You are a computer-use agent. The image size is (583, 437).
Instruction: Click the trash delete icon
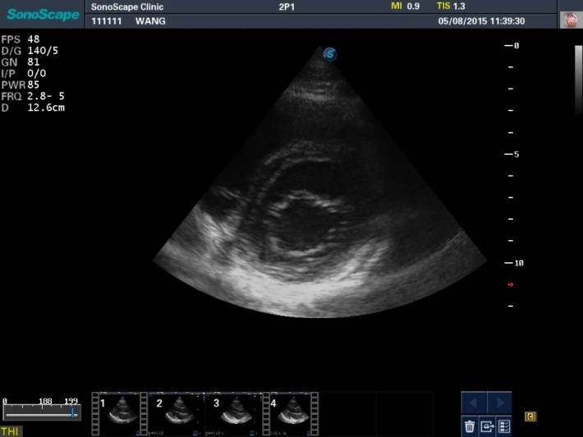click(x=470, y=426)
